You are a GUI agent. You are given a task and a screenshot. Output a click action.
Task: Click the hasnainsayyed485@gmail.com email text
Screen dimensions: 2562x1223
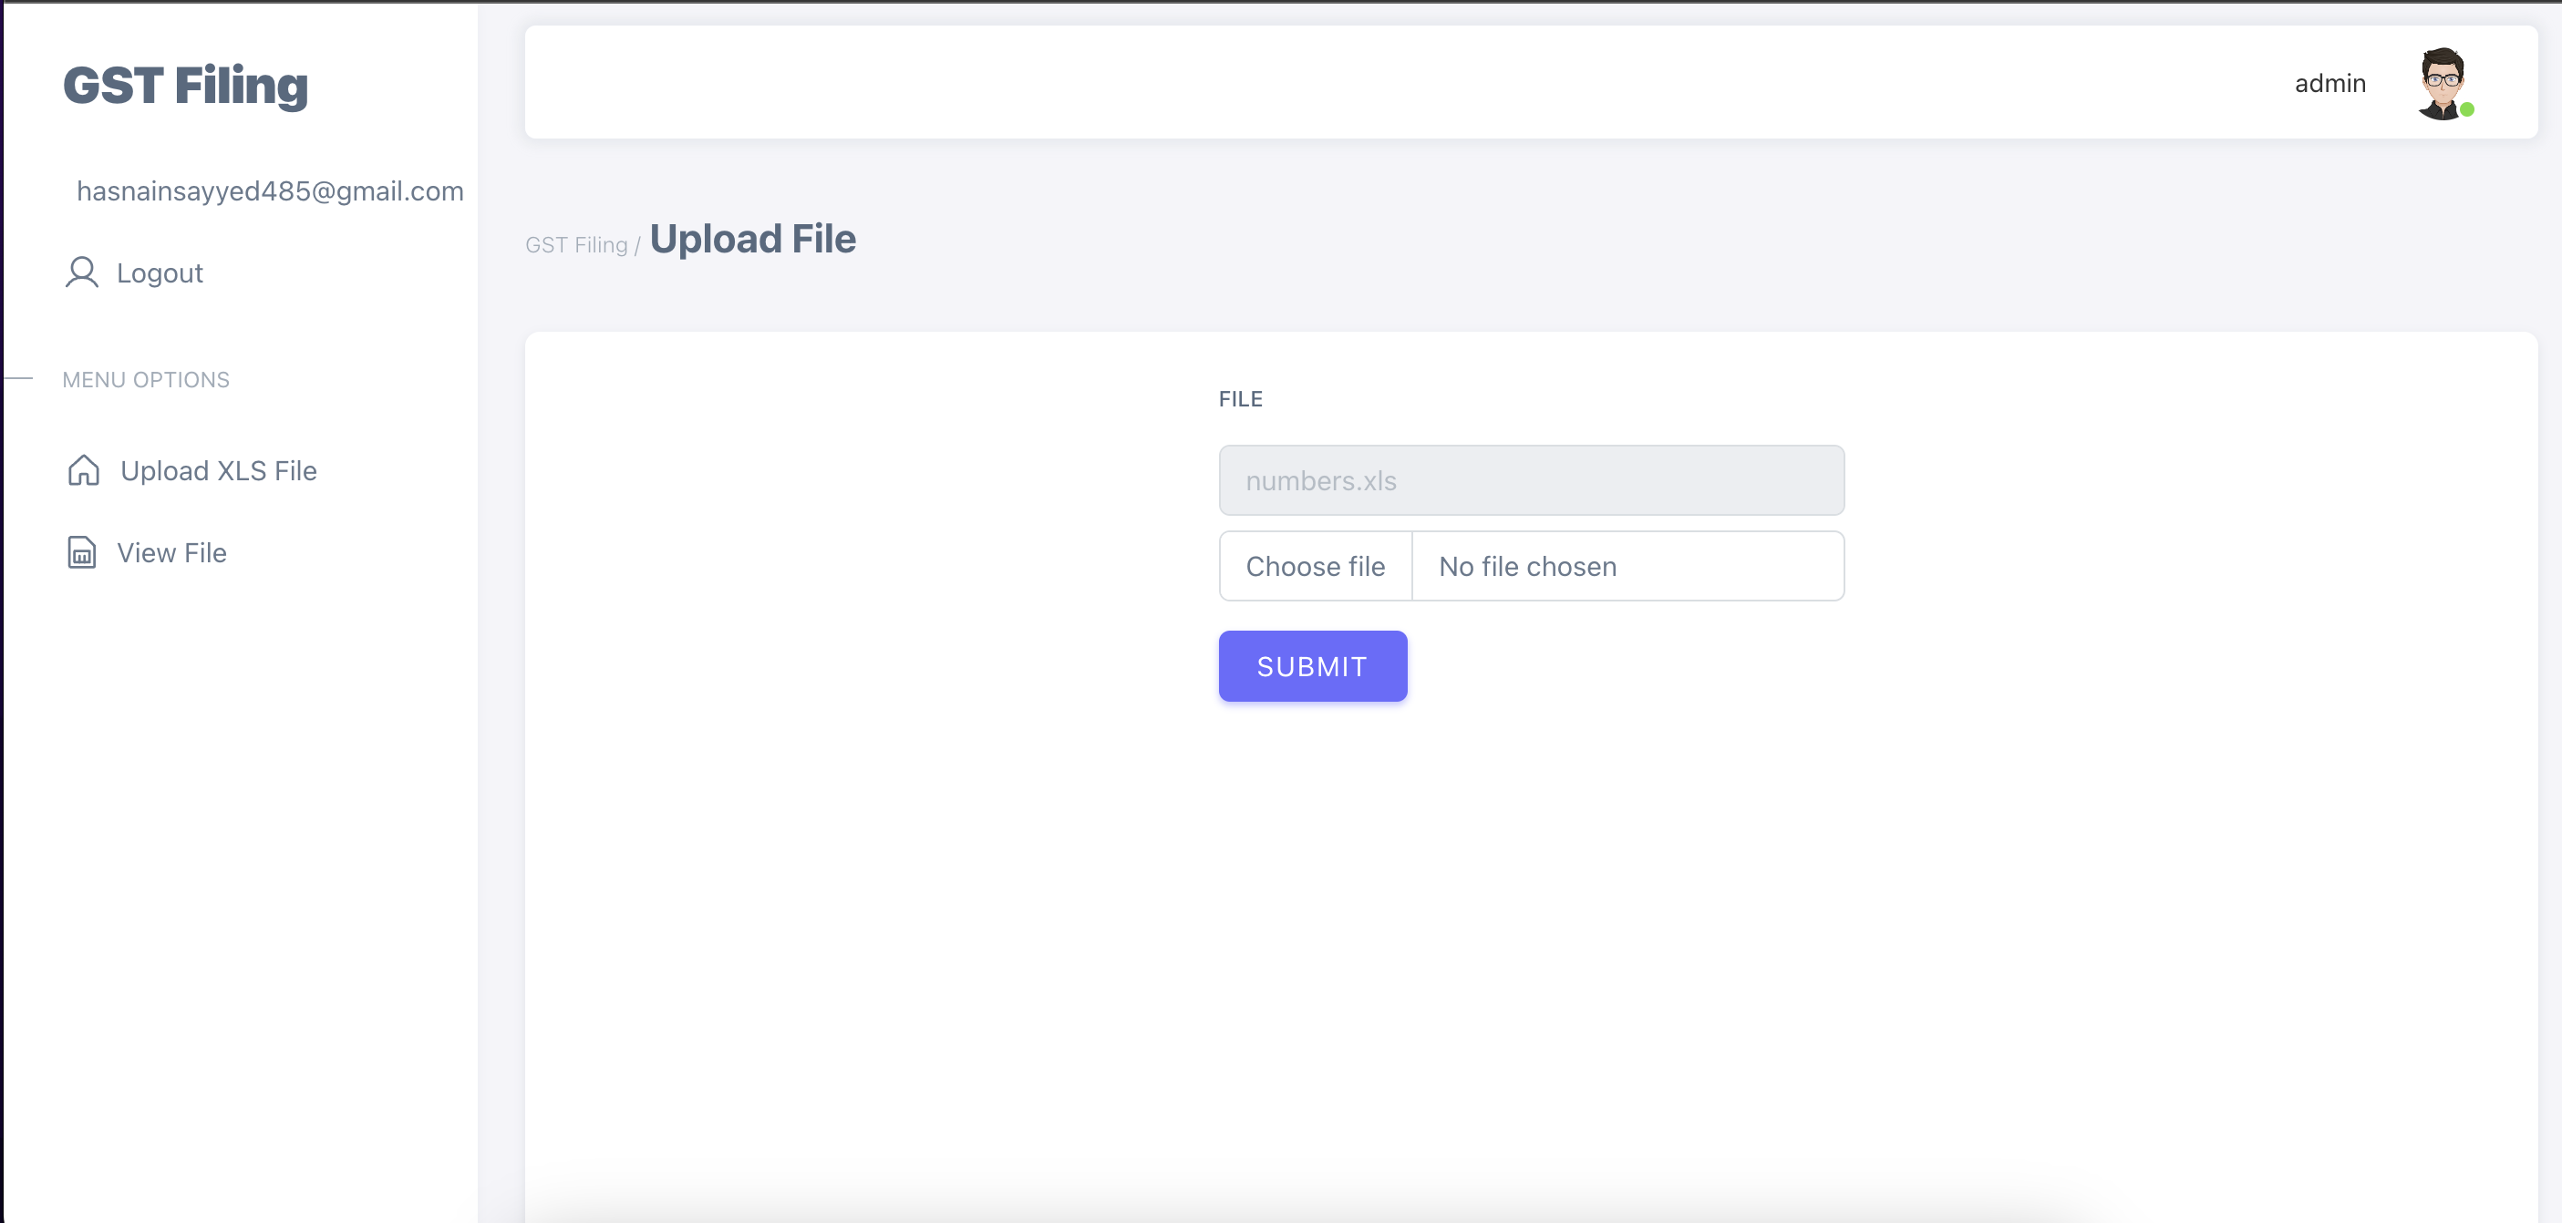[270, 190]
